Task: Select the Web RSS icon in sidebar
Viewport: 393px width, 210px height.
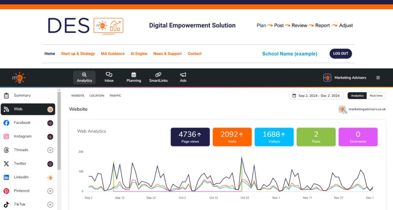Action: [x=6, y=109]
